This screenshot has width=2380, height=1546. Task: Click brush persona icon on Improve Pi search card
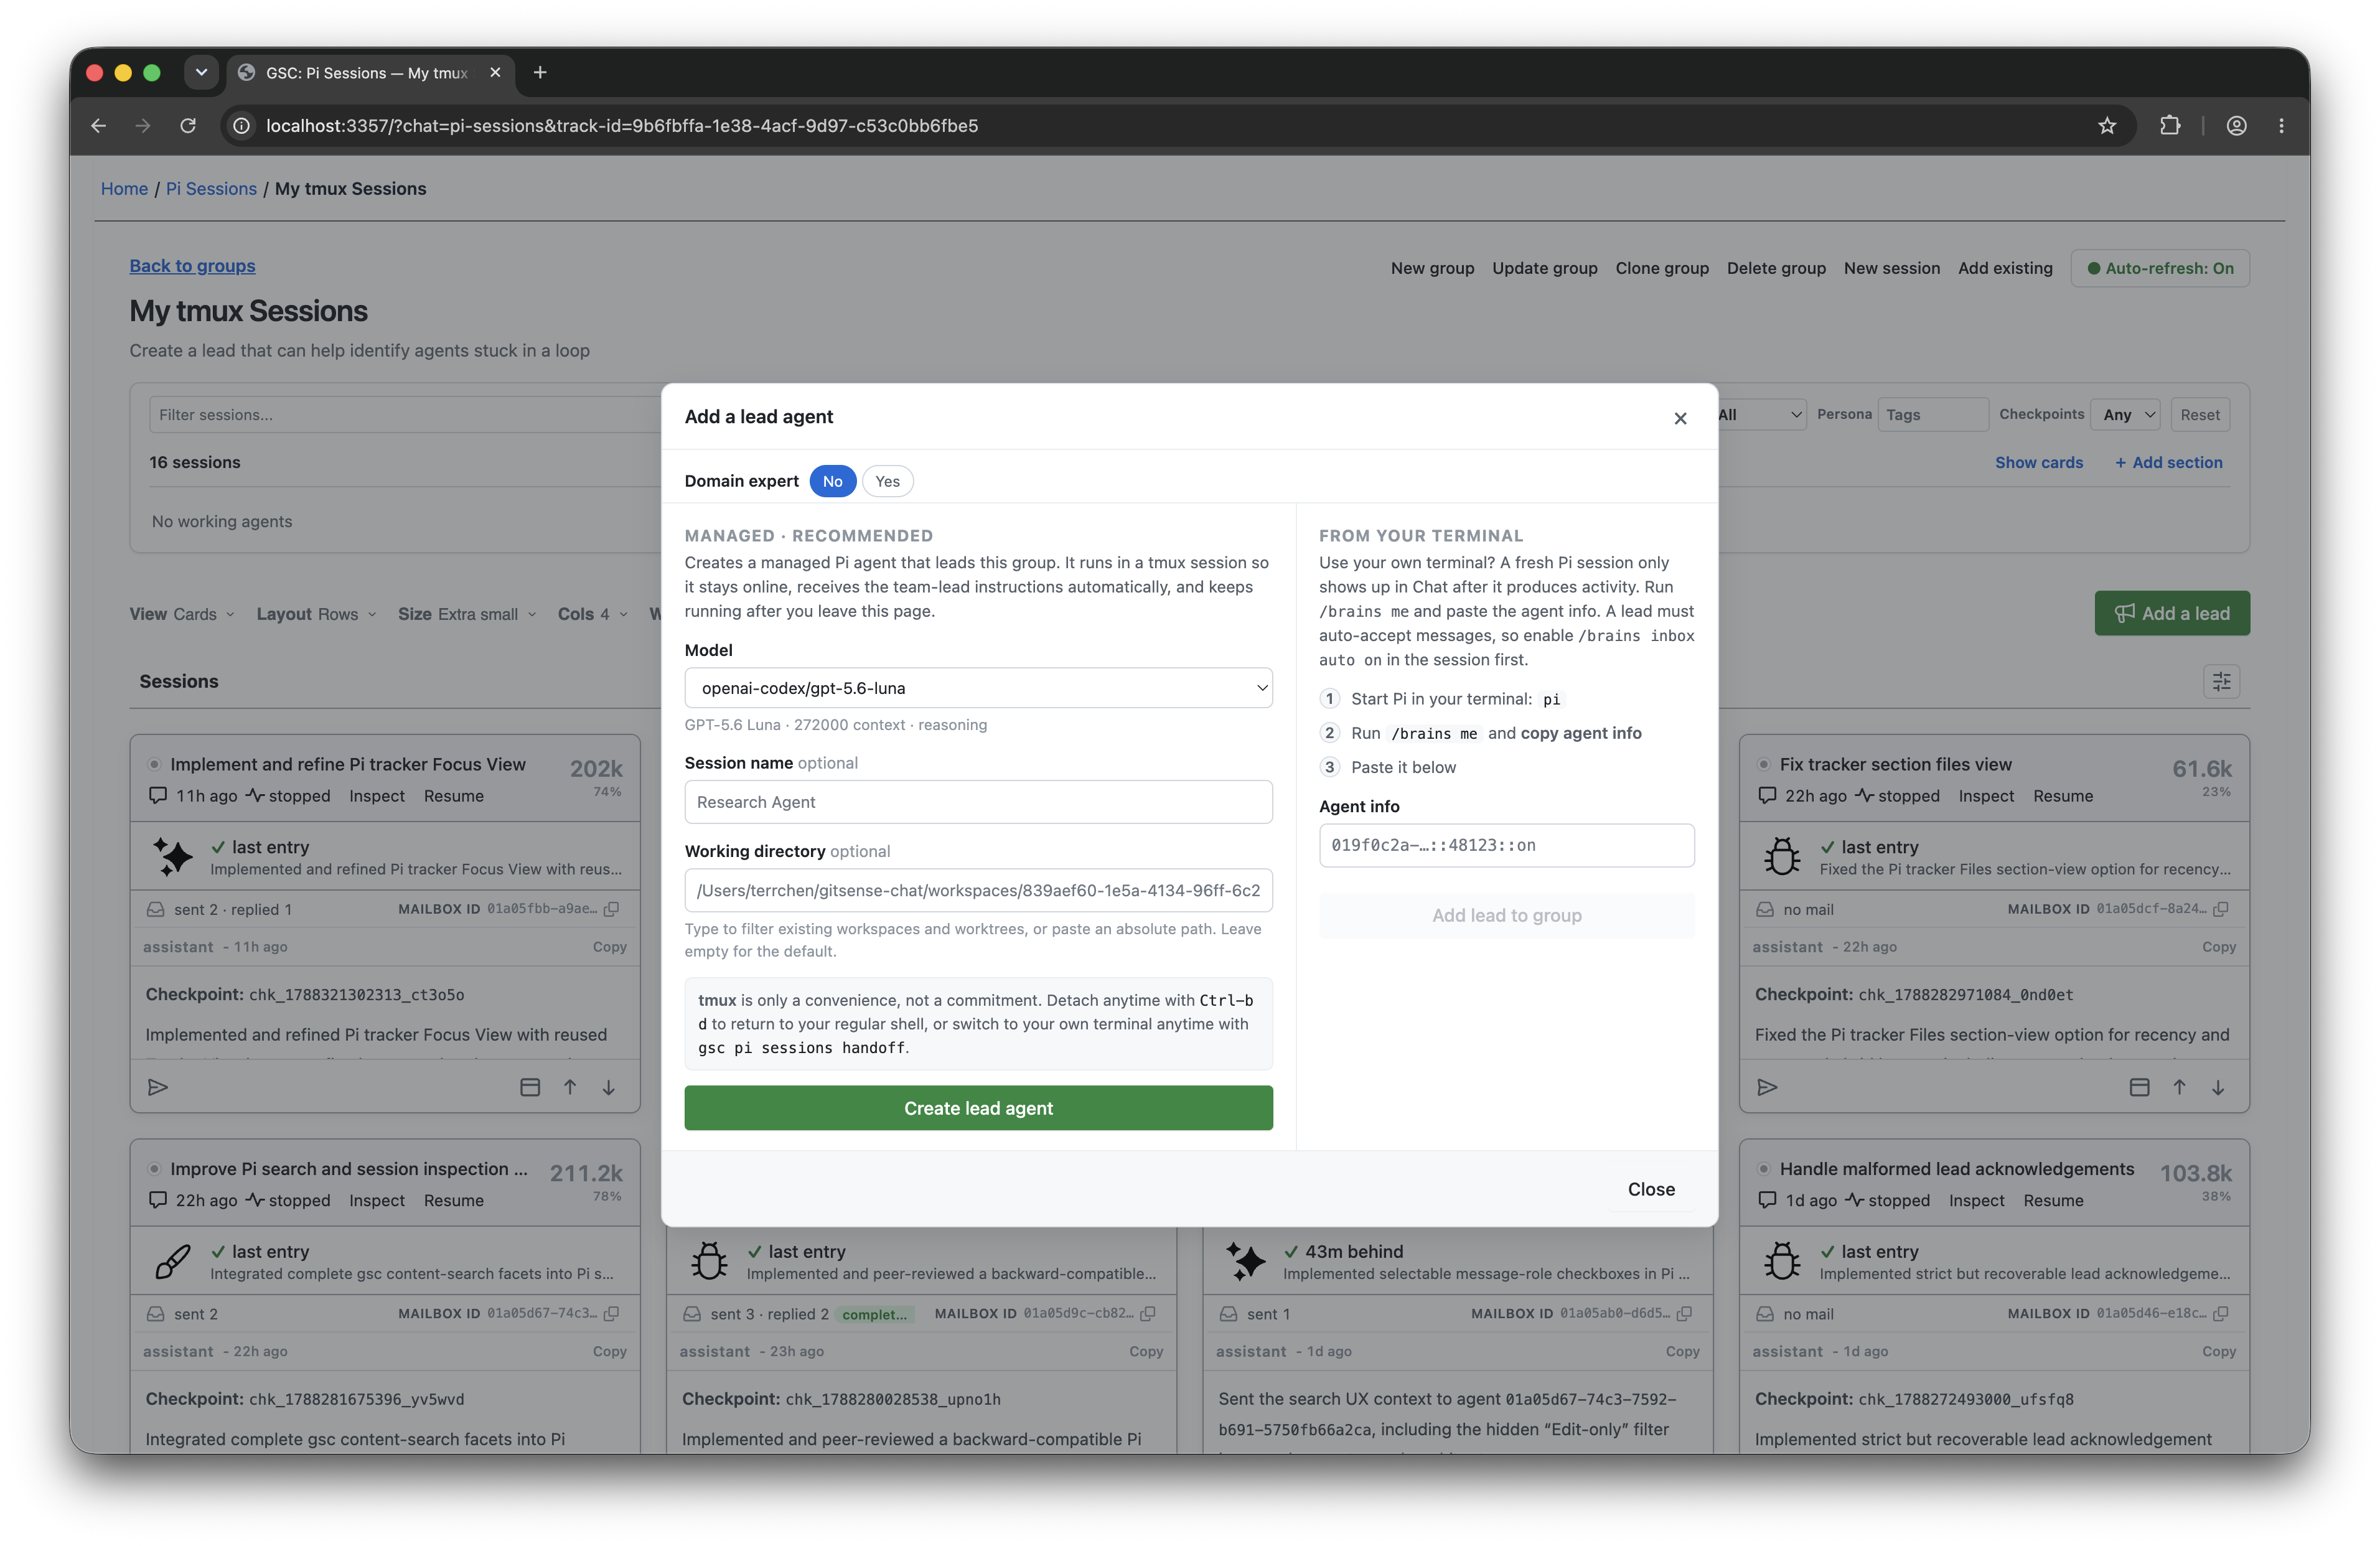click(173, 1261)
